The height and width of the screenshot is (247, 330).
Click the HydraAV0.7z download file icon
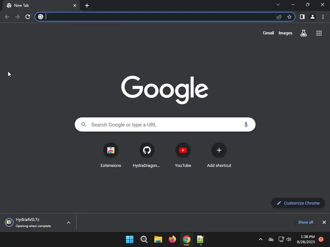9,222
